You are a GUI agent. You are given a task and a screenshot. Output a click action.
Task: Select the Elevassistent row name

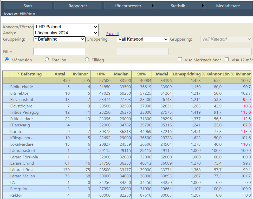click(22, 100)
